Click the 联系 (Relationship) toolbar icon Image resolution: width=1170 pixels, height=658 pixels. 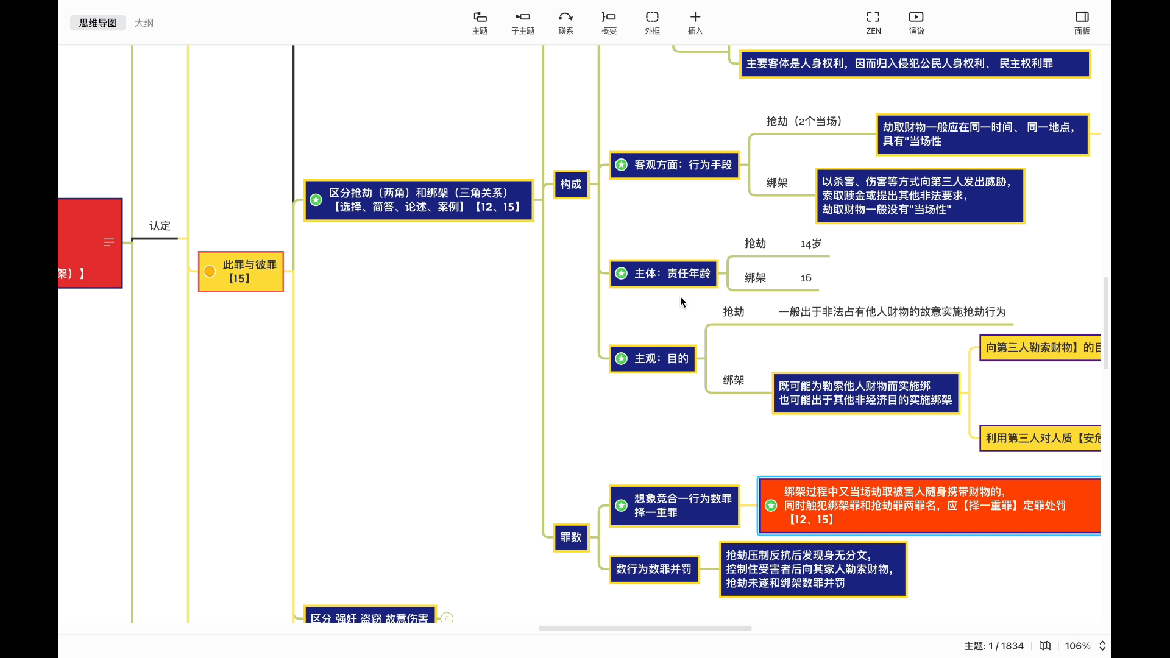click(x=565, y=23)
